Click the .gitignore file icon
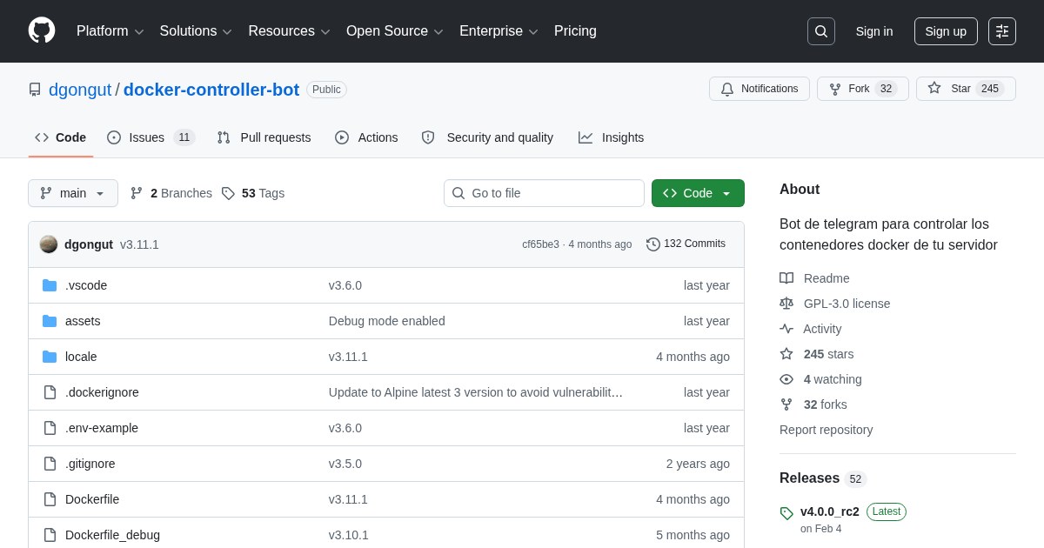 (50, 464)
